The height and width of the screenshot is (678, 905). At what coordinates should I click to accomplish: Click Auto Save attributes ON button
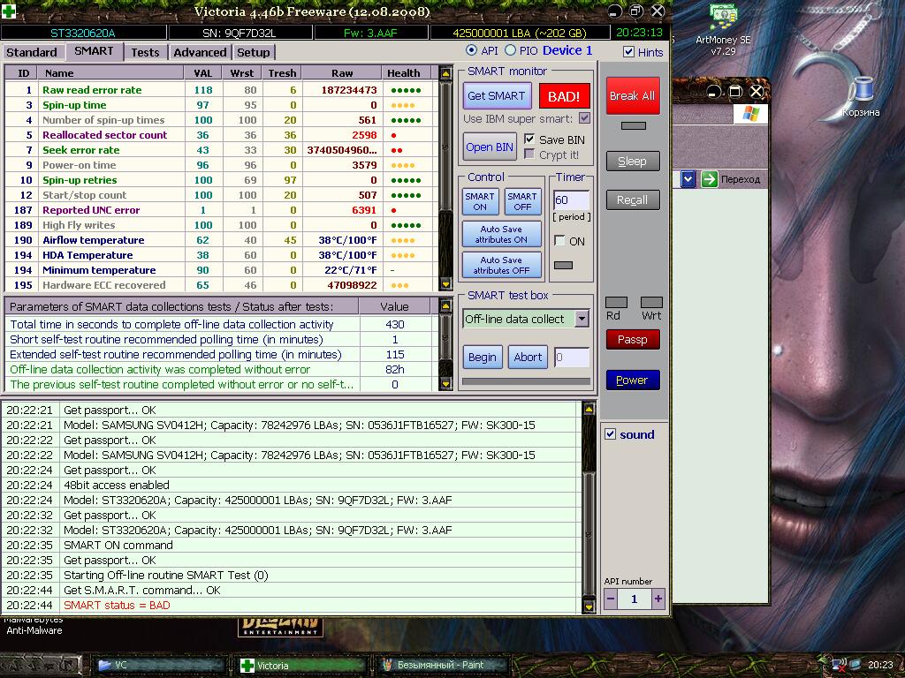tap(502, 234)
